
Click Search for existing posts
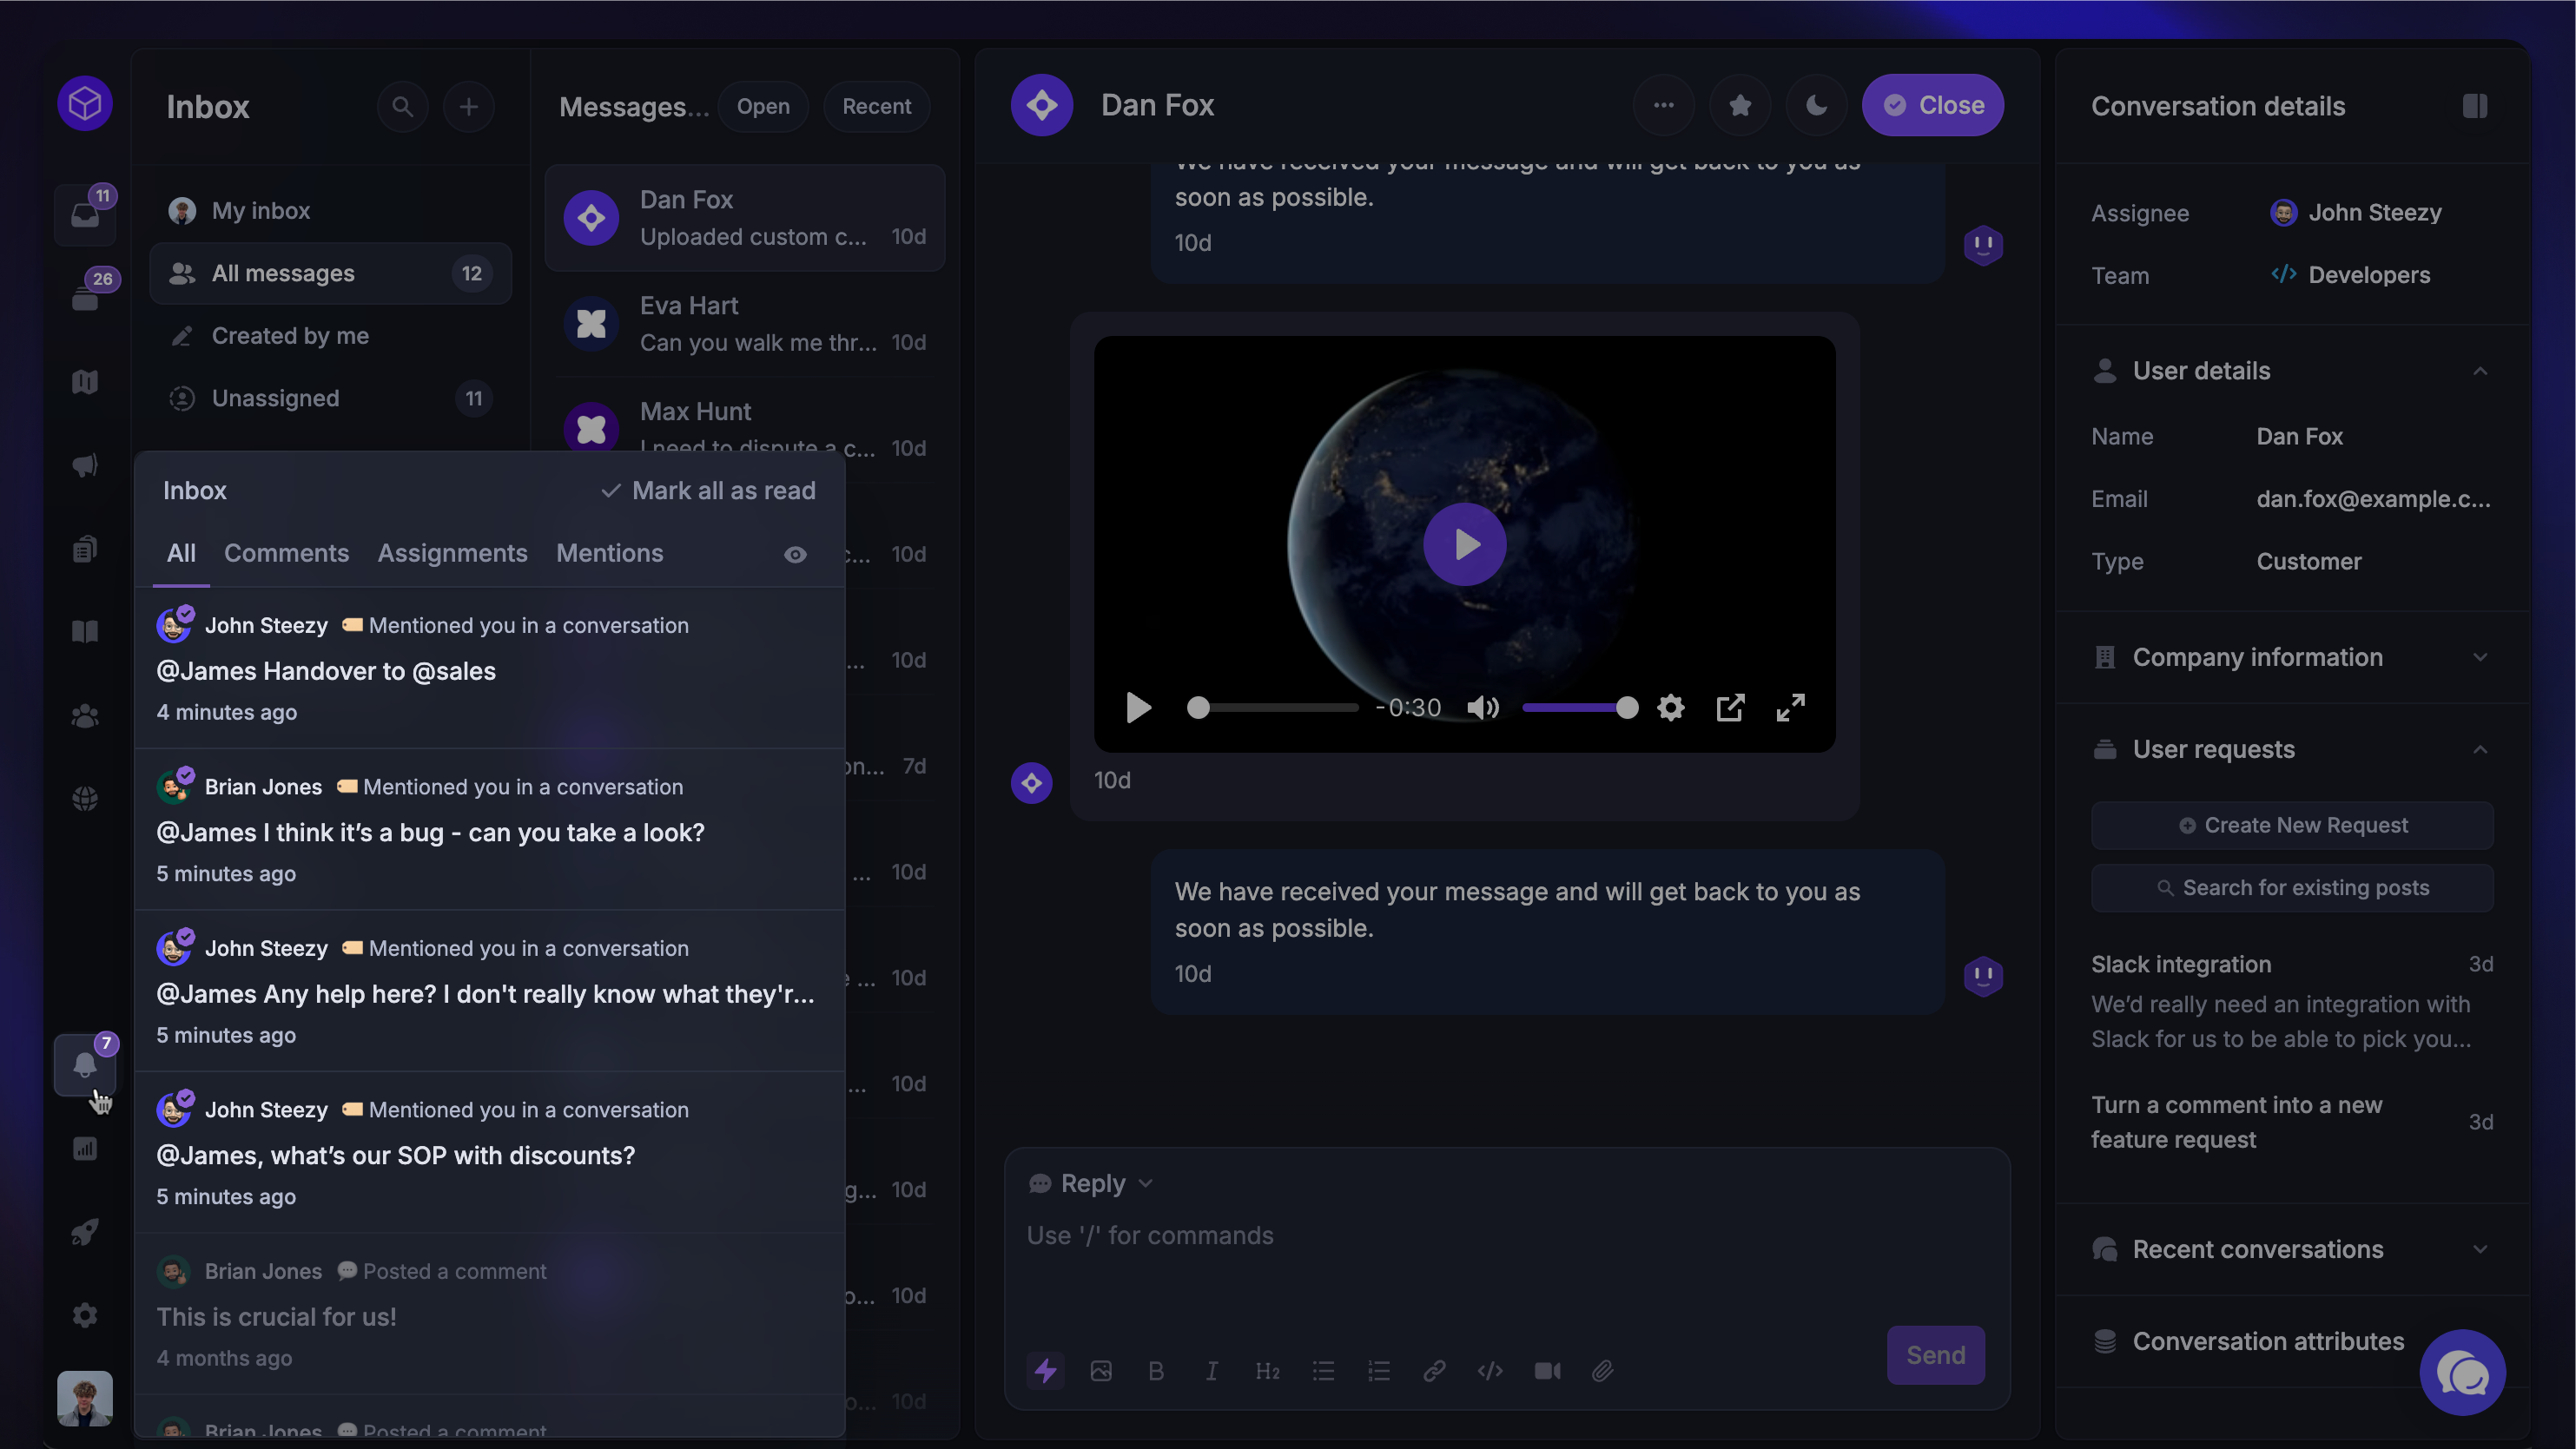point(2292,887)
